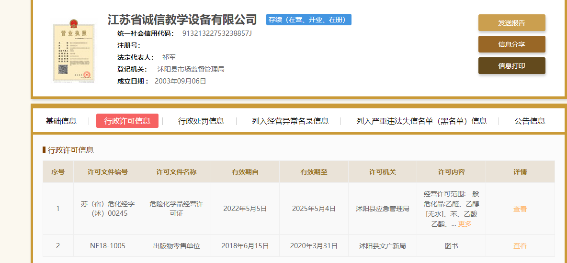Click the 有效期至 column header
This screenshot has height=263, width=567.
(314, 172)
